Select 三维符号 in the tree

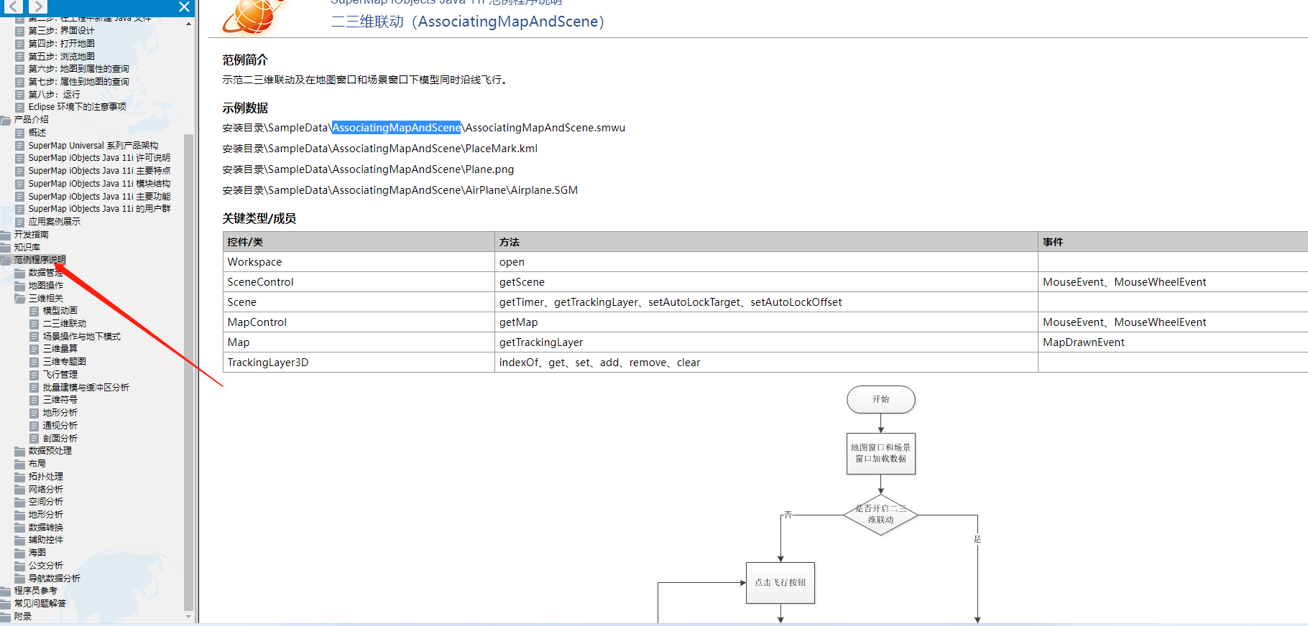[60, 400]
